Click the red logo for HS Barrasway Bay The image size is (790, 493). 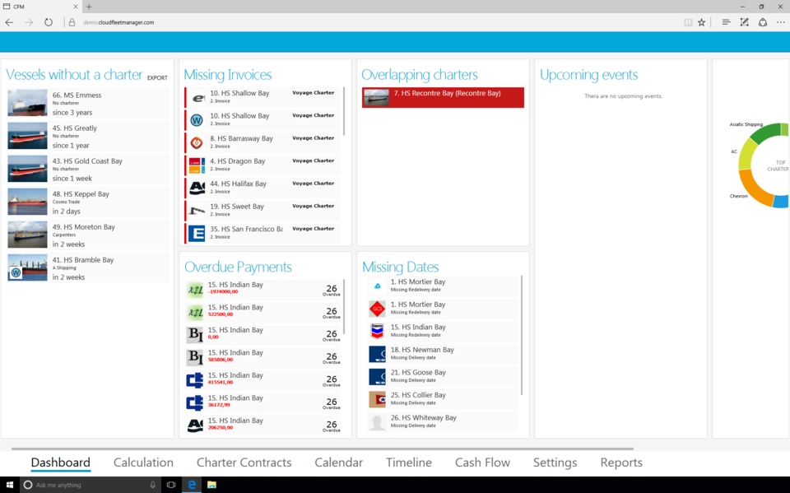[197, 142]
